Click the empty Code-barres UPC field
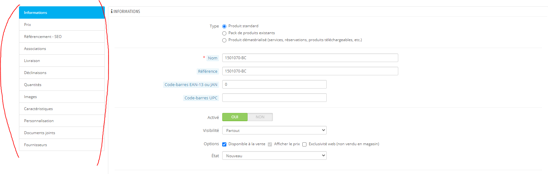The height and width of the screenshot is (174, 548). coord(274,98)
